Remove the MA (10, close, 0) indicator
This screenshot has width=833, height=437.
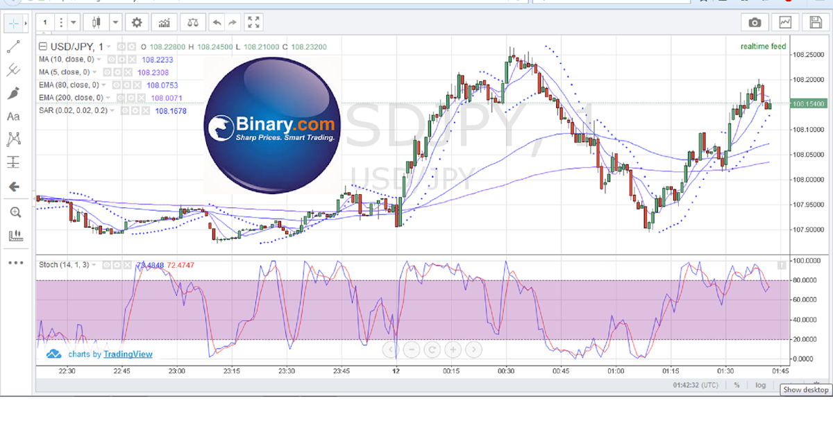pyautogui.click(x=132, y=60)
